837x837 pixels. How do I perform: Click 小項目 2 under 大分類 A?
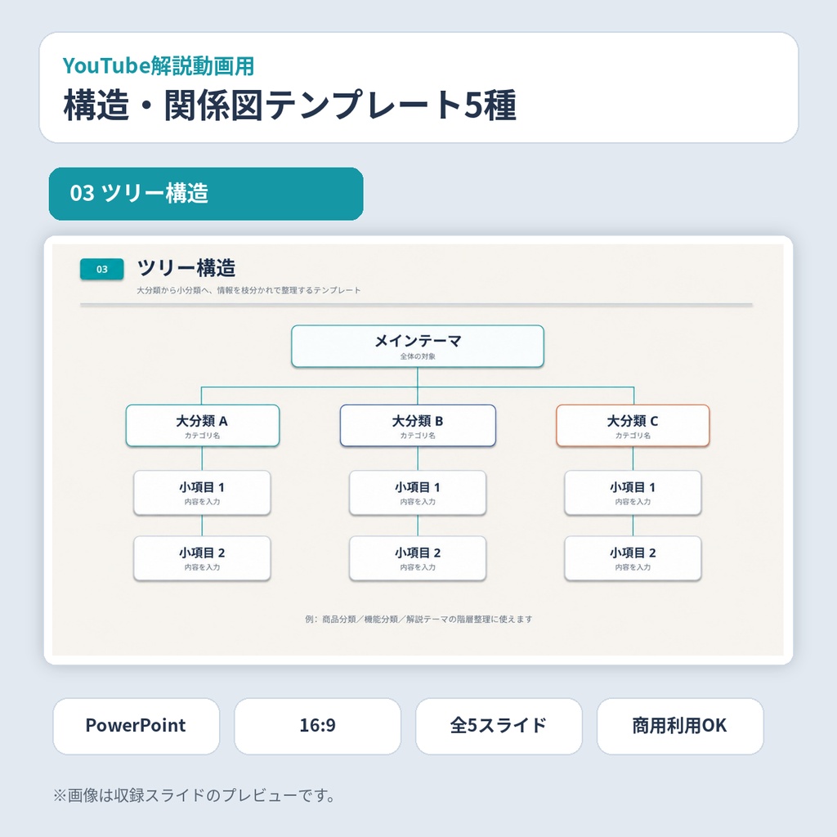pyautogui.click(x=202, y=558)
